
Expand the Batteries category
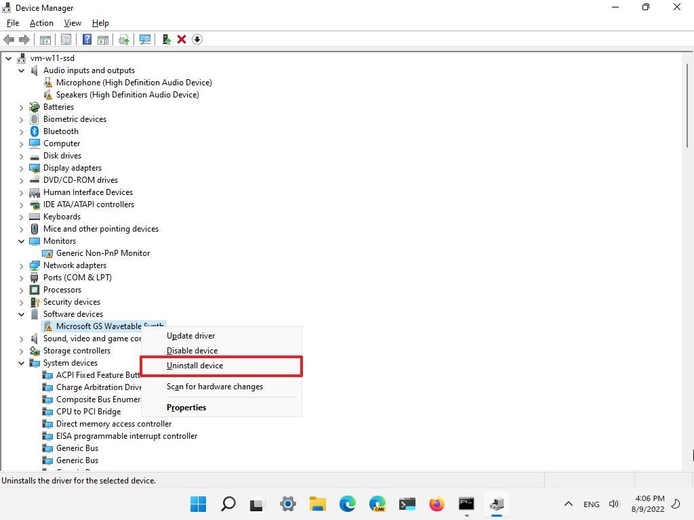click(21, 107)
